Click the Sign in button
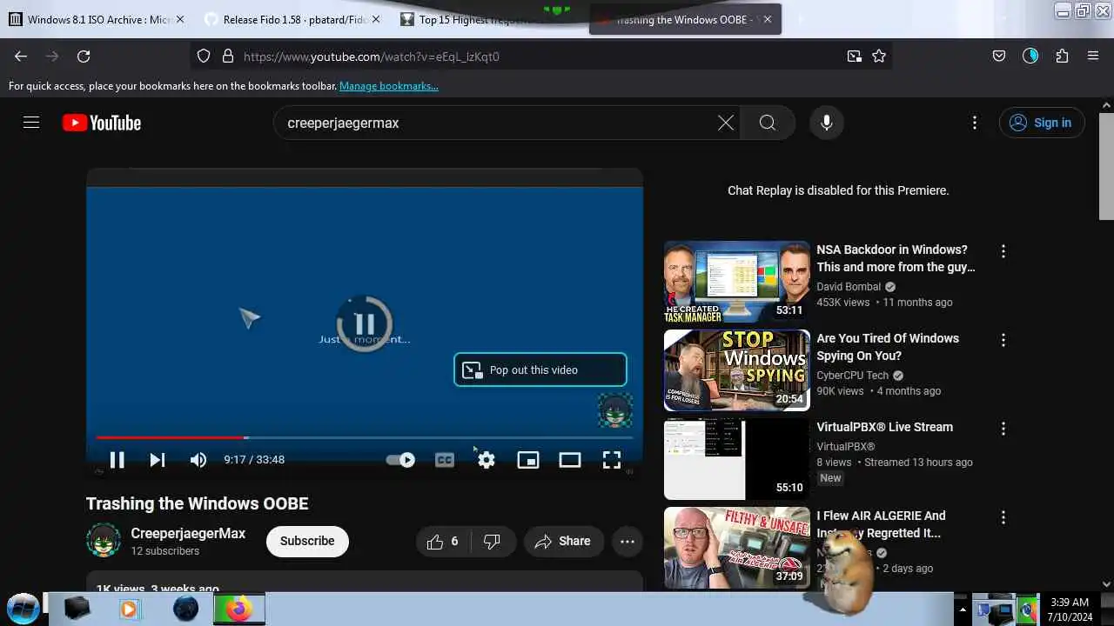This screenshot has height=626, width=1114. pos(1042,123)
